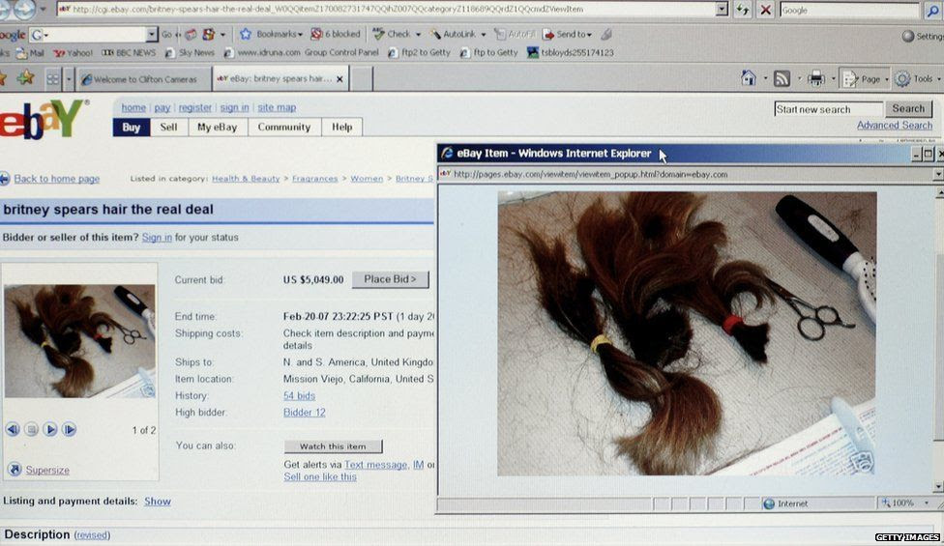
Task: Click the Home house icon in command bar
Action: (x=749, y=78)
